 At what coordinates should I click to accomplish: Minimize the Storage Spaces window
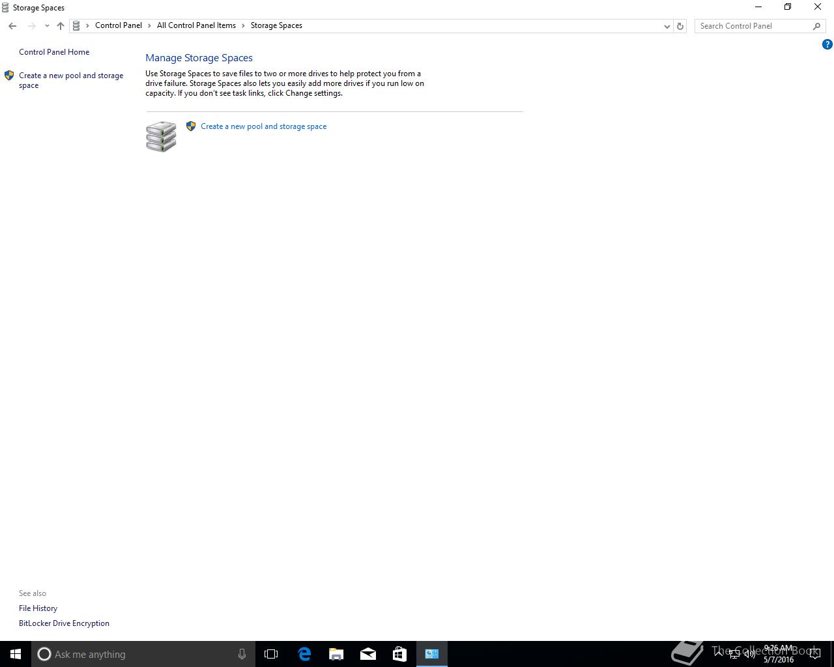(x=758, y=7)
